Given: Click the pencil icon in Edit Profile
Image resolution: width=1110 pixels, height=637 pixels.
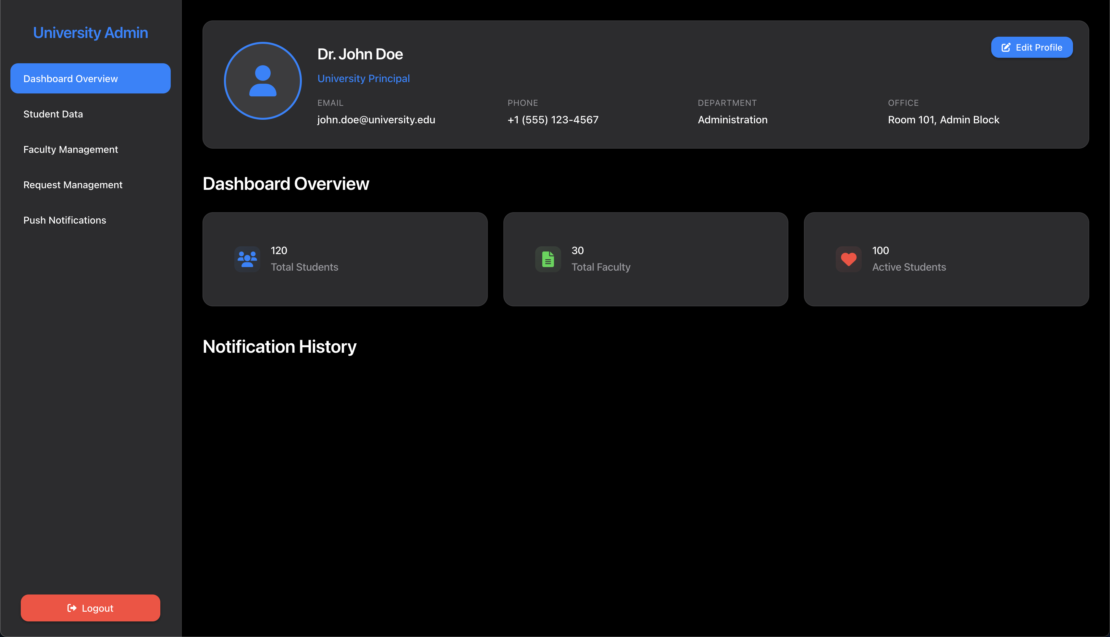Looking at the screenshot, I should tap(1006, 47).
